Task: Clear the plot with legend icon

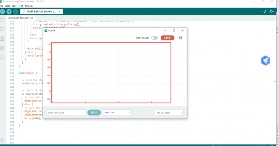Action: (180, 38)
